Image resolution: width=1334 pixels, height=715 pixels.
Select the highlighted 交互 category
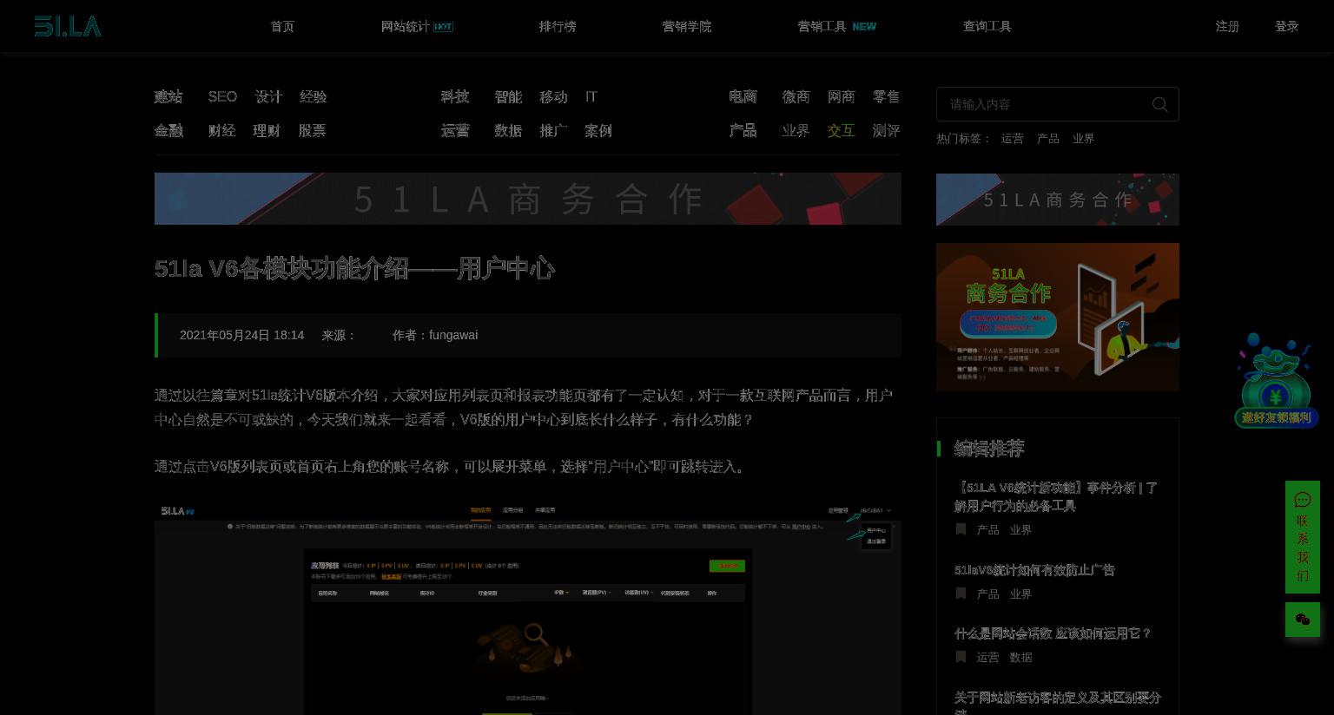[841, 130]
